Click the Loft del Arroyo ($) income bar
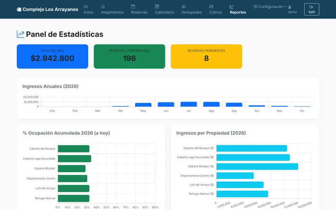Image resolution: width=336 pixels, height=210 pixels. (x=240, y=185)
